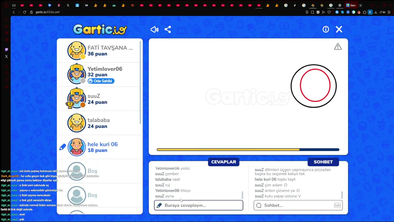This screenshot has height=222, width=394.
Task: Open the AI button in browser toolbar
Action: tap(383, 12)
